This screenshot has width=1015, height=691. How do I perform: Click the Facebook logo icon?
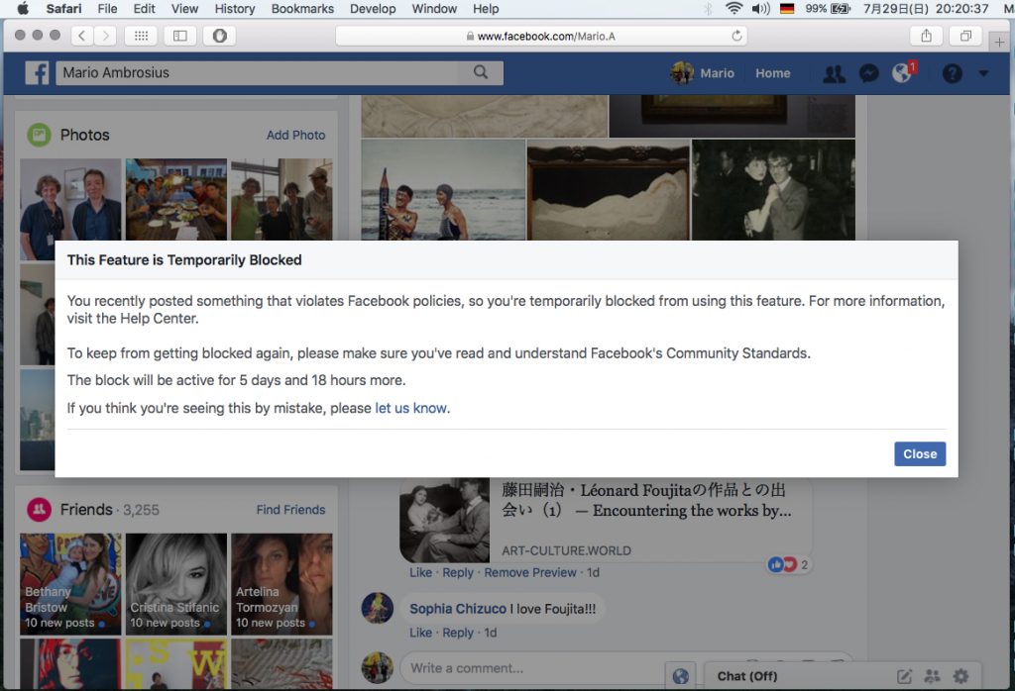click(37, 73)
